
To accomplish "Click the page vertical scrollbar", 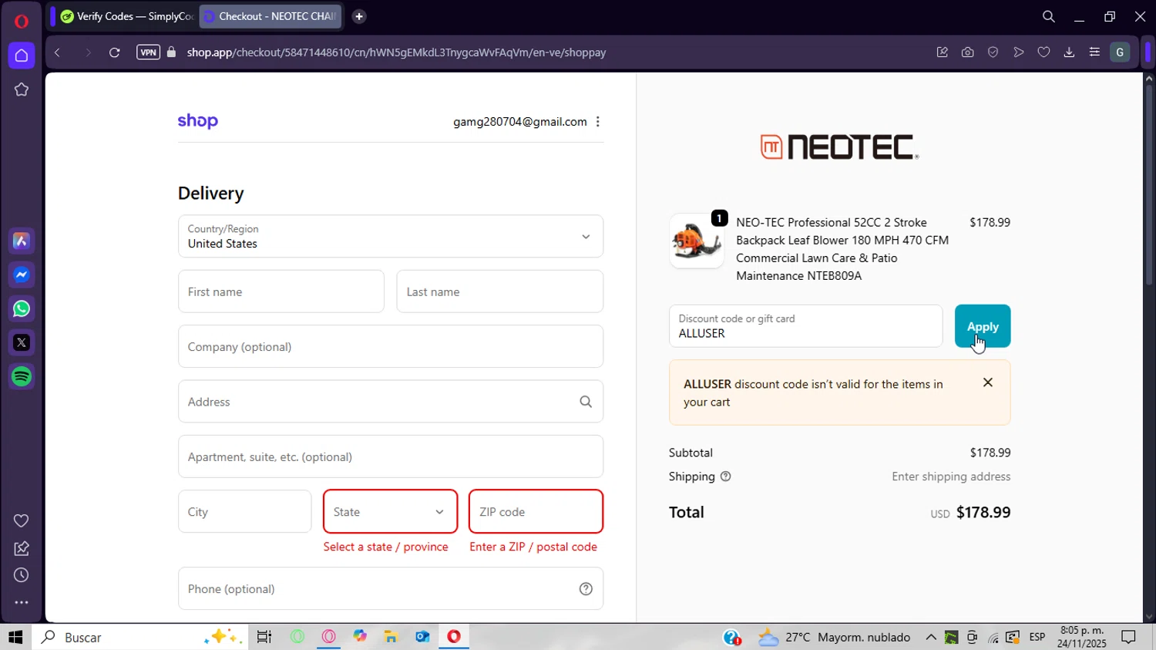I will click(1148, 185).
